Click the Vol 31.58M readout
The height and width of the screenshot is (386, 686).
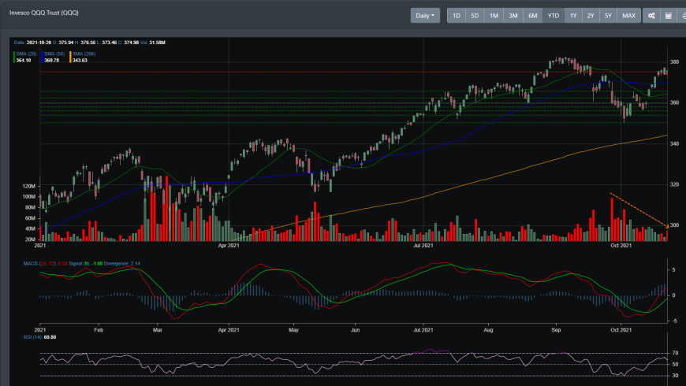153,43
